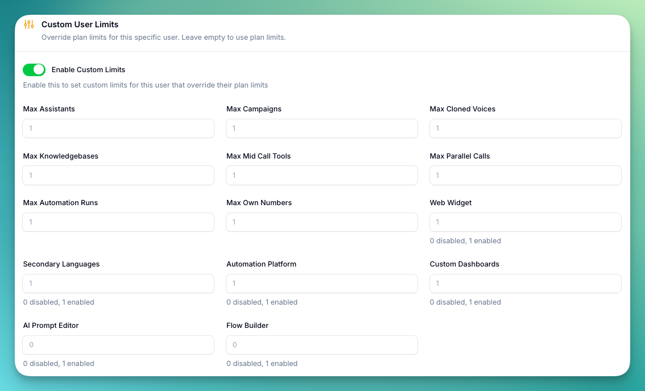
Task: Click the Max Automation Runs input field
Action: pos(118,222)
